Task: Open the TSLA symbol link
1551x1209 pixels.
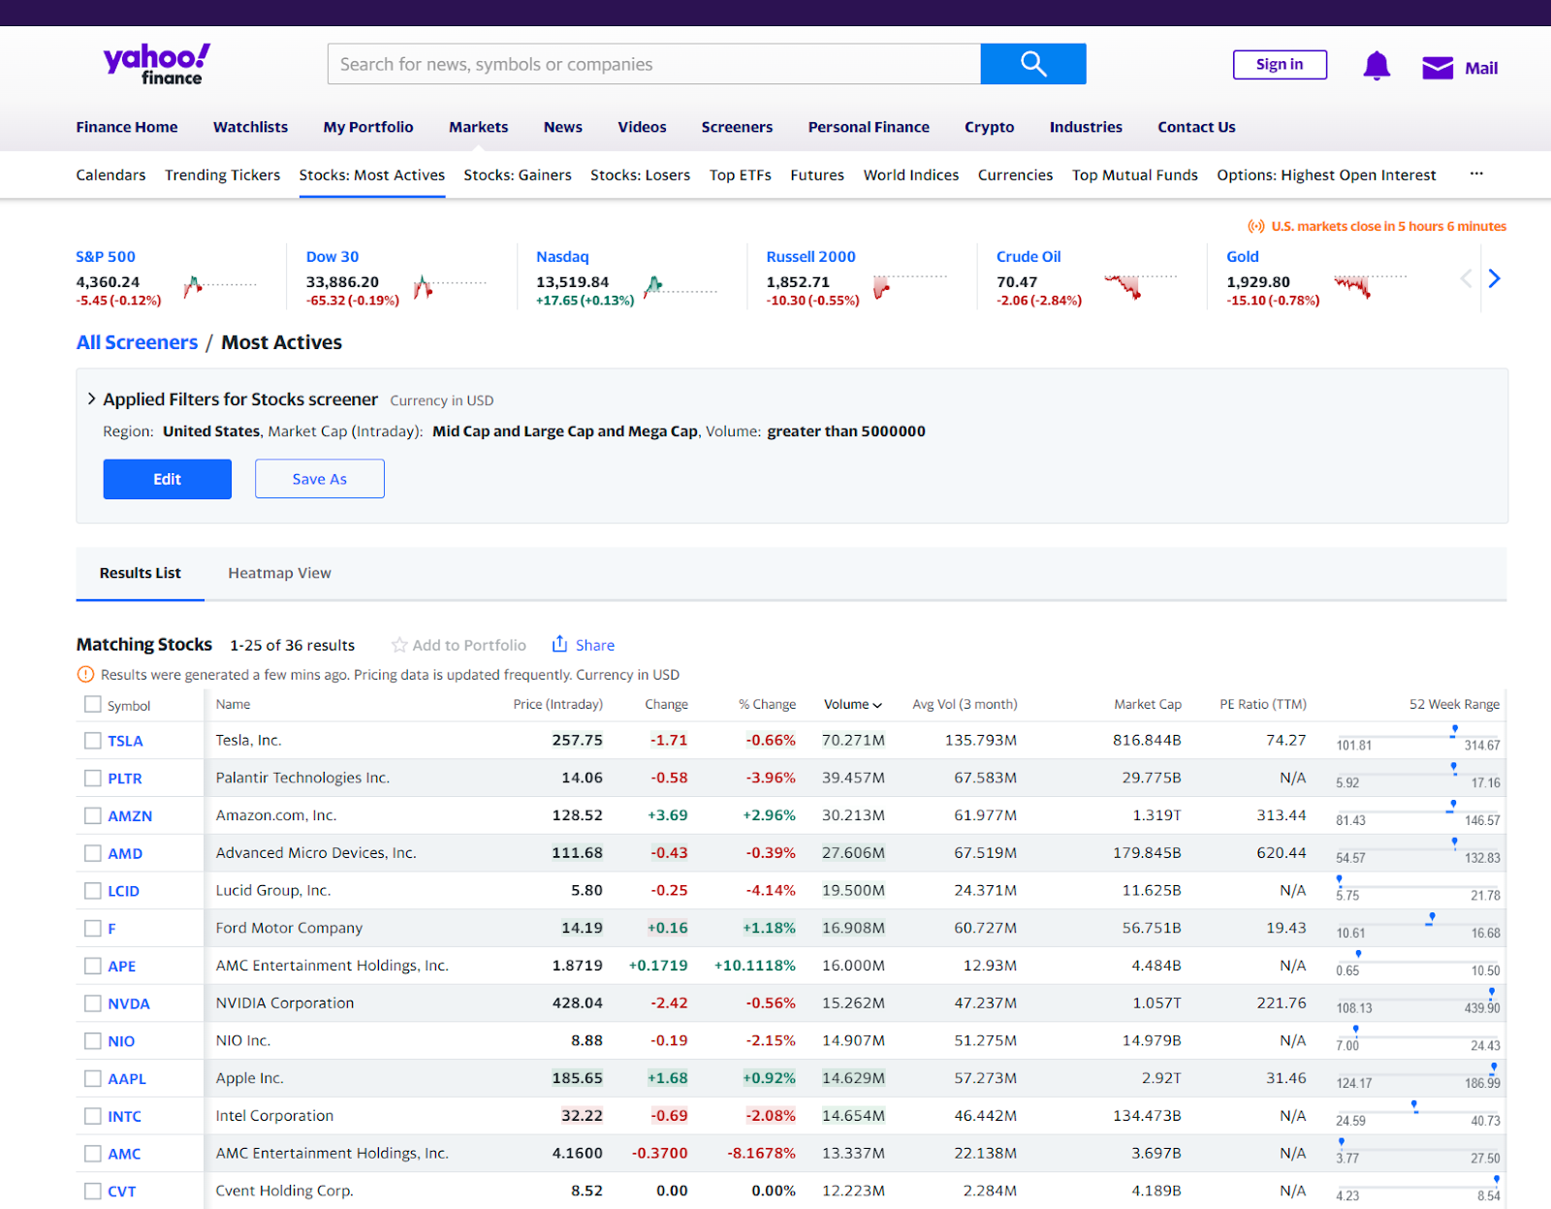Action: point(125,741)
